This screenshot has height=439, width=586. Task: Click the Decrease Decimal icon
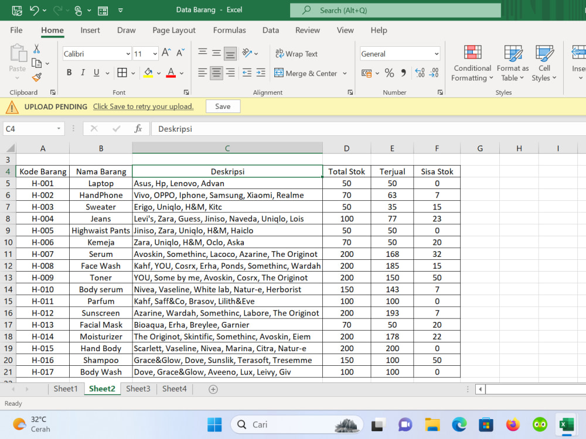click(x=434, y=73)
